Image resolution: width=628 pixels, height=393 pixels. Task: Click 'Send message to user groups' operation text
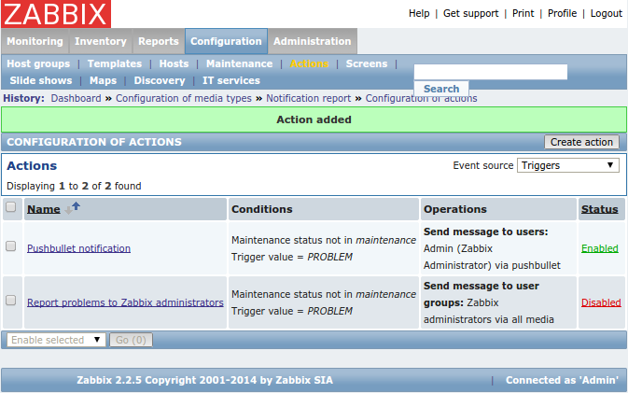pos(481,294)
